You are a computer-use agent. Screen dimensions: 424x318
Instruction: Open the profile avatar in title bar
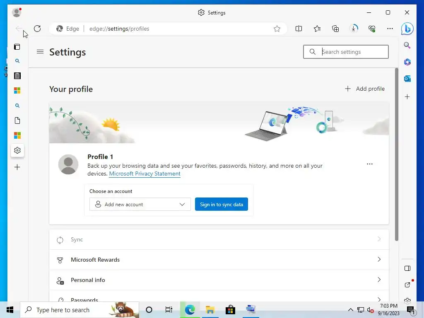coord(17,12)
